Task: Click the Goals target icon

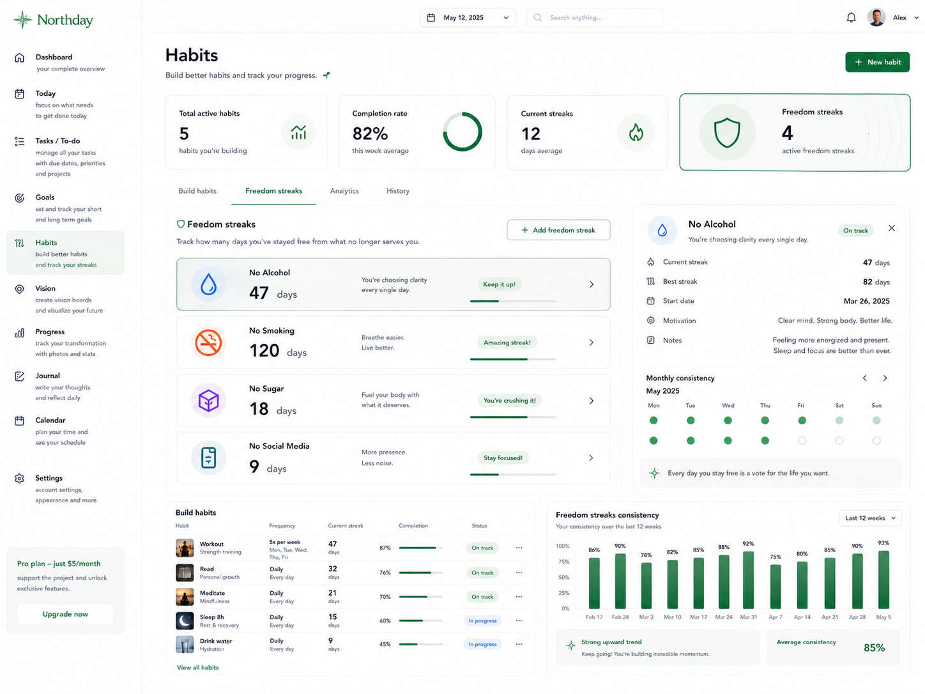Action: [20, 197]
